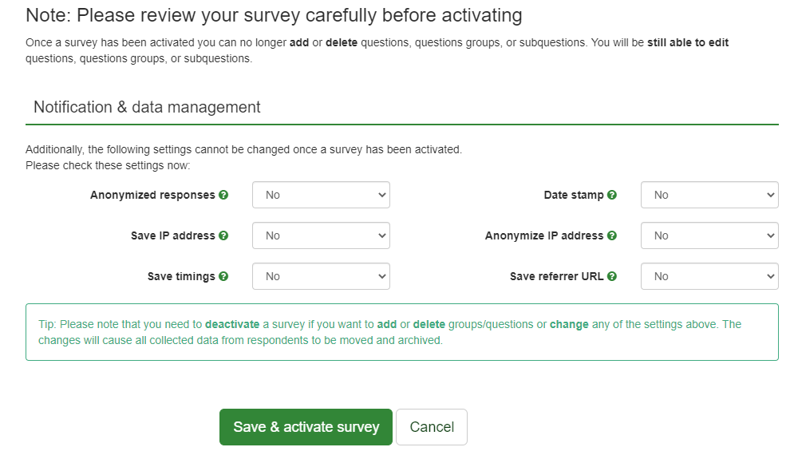Click the Date stamp label text

click(x=573, y=195)
